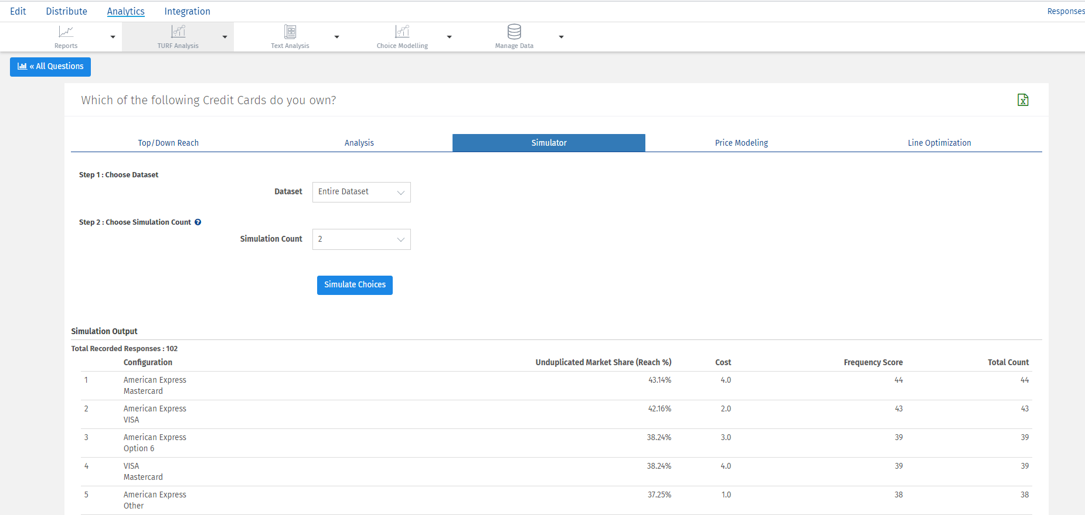Open the Manage Data database icon
Screen dimensions: 1085x515
tap(514, 32)
